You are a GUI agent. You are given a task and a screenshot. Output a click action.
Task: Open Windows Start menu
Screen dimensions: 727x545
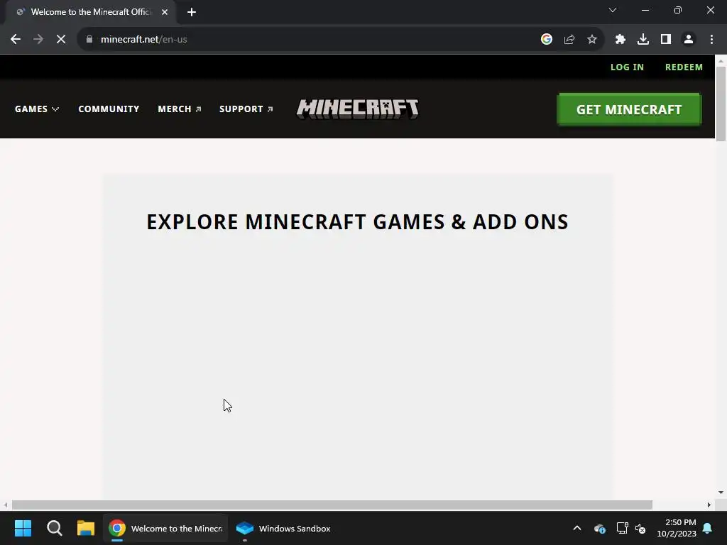coord(23,528)
